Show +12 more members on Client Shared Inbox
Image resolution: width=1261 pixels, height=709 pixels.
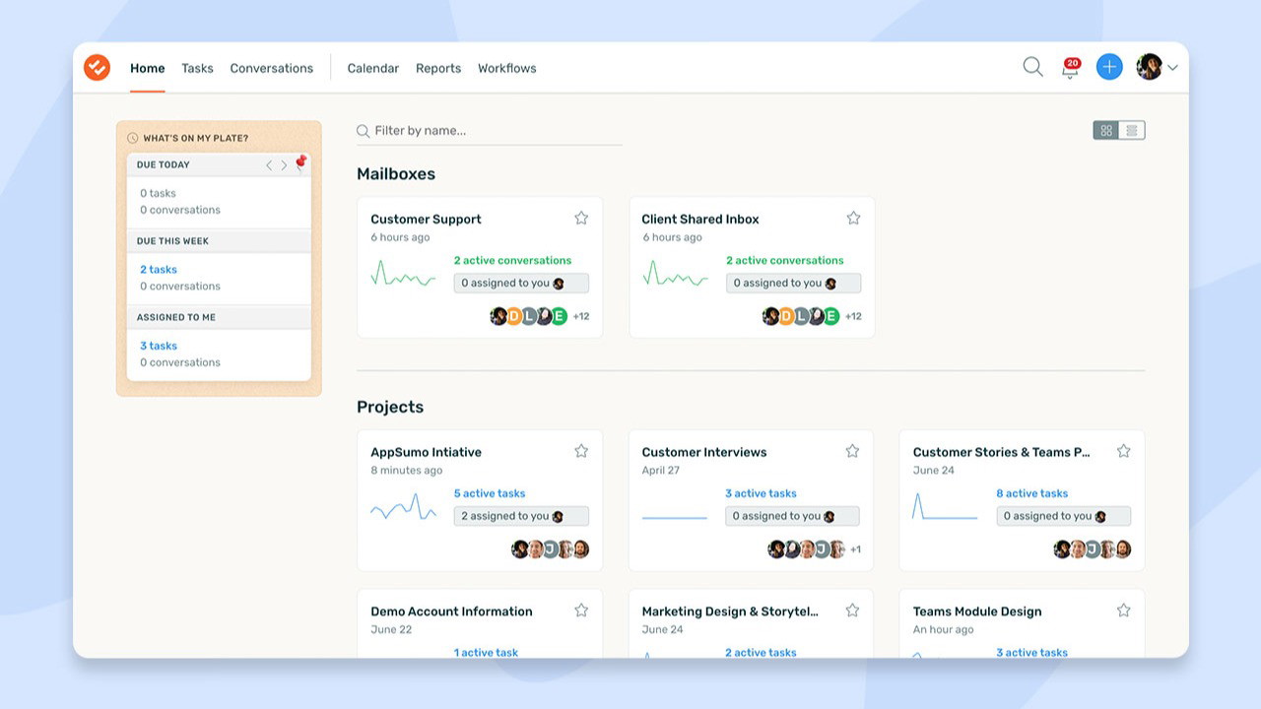coord(853,316)
